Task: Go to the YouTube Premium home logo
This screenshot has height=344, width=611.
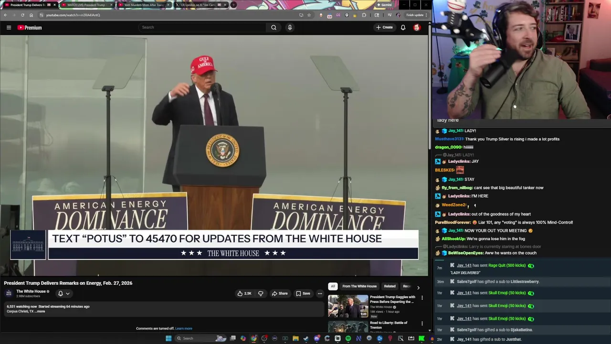Action: pyautogui.click(x=30, y=28)
